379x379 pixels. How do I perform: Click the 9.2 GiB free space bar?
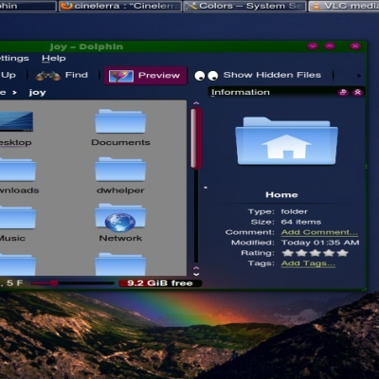[x=160, y=283]
